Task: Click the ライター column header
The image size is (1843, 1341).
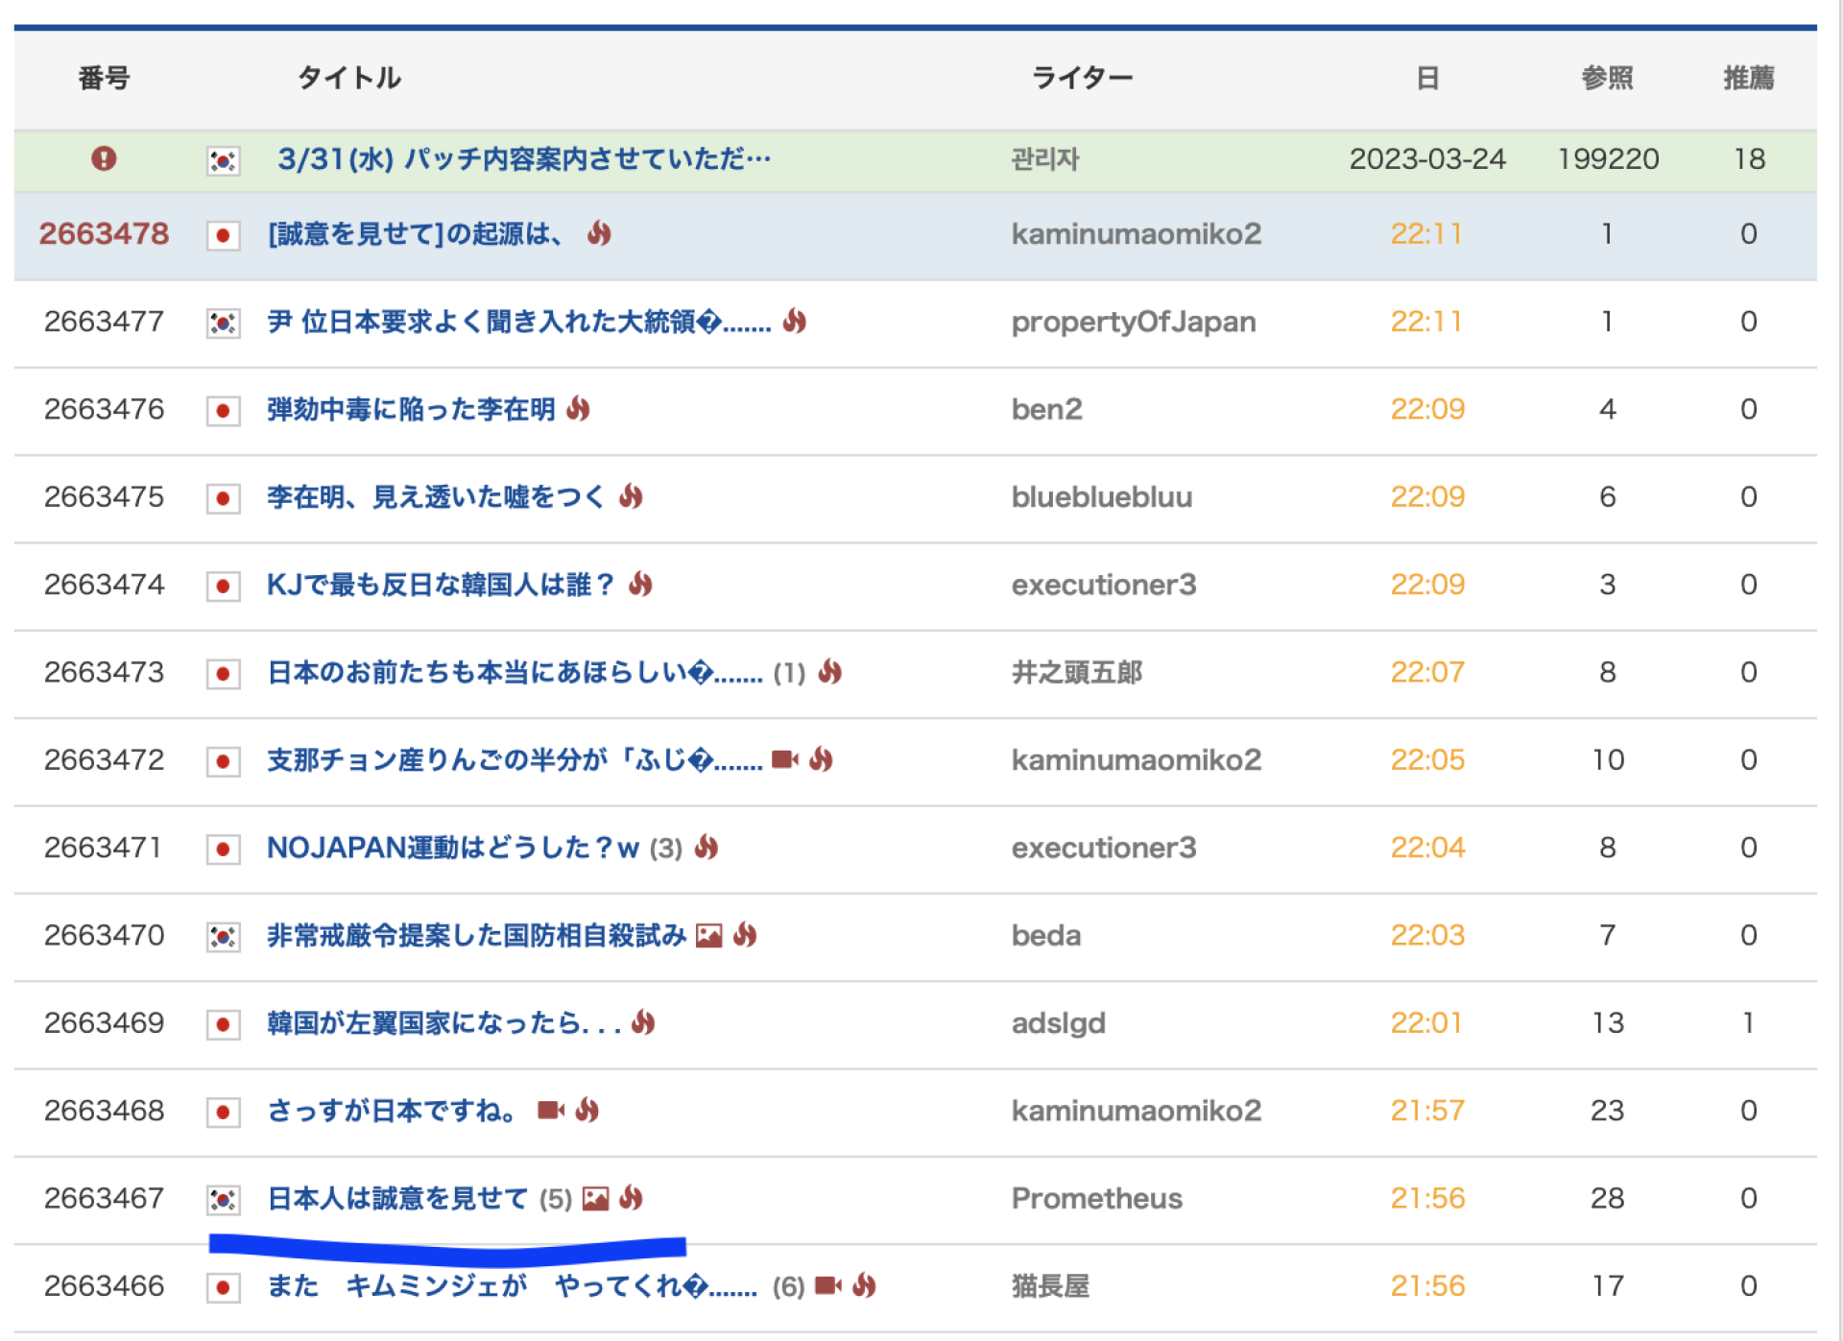Action: click(1083, 78)
